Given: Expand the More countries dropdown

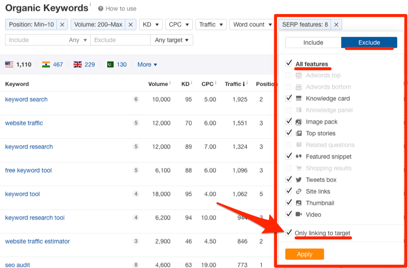Looking at the screenshot, I should pos(147,64).
